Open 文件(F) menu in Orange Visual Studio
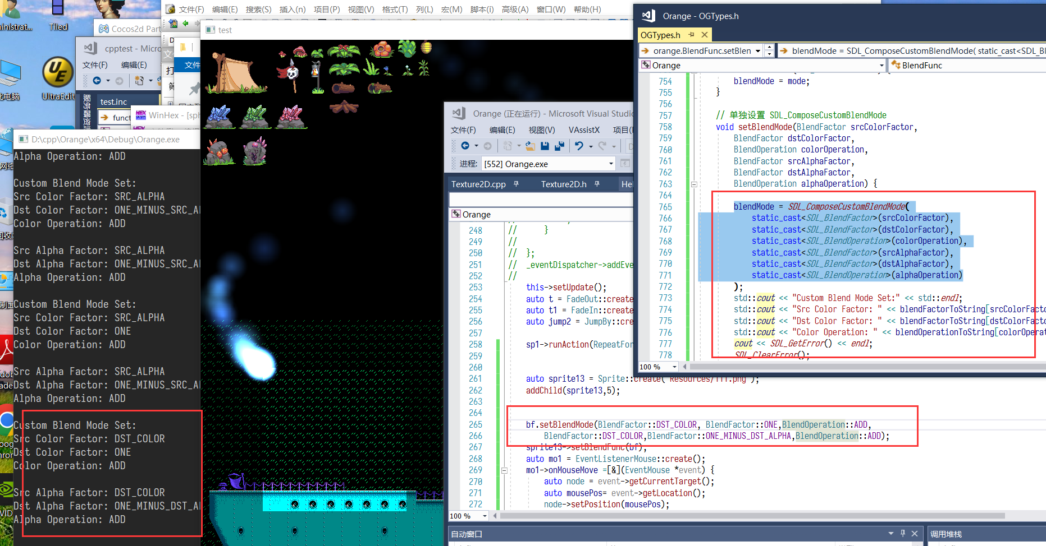 463,130
